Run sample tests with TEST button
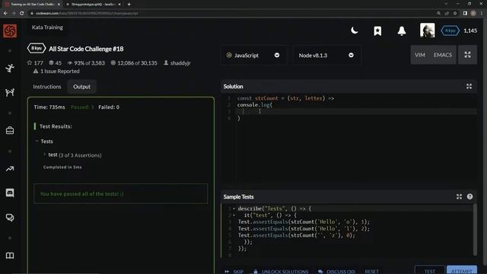This screenshot has height=274, width=487. pyautogui.click(x=429, y=271)
